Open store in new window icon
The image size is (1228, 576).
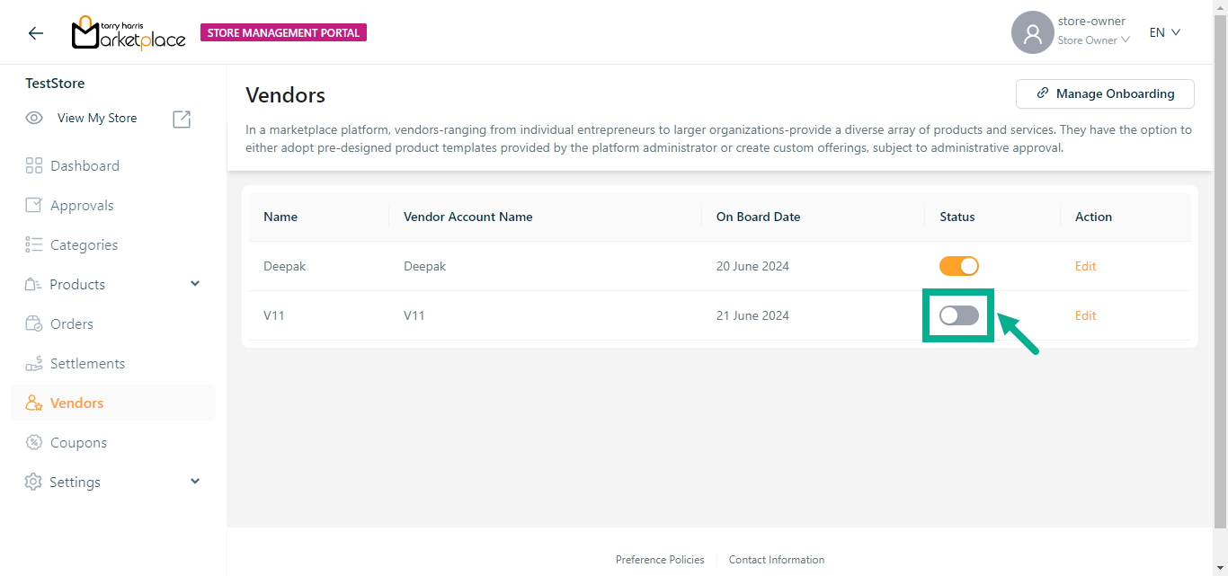point(182,119)
